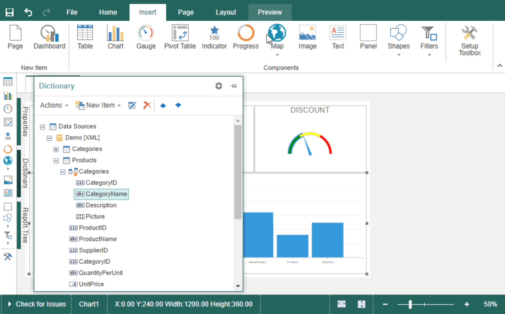The width and height of the screenshot is (505, 314).
Task: Insert a Gauge component
Action: [146, 38]
